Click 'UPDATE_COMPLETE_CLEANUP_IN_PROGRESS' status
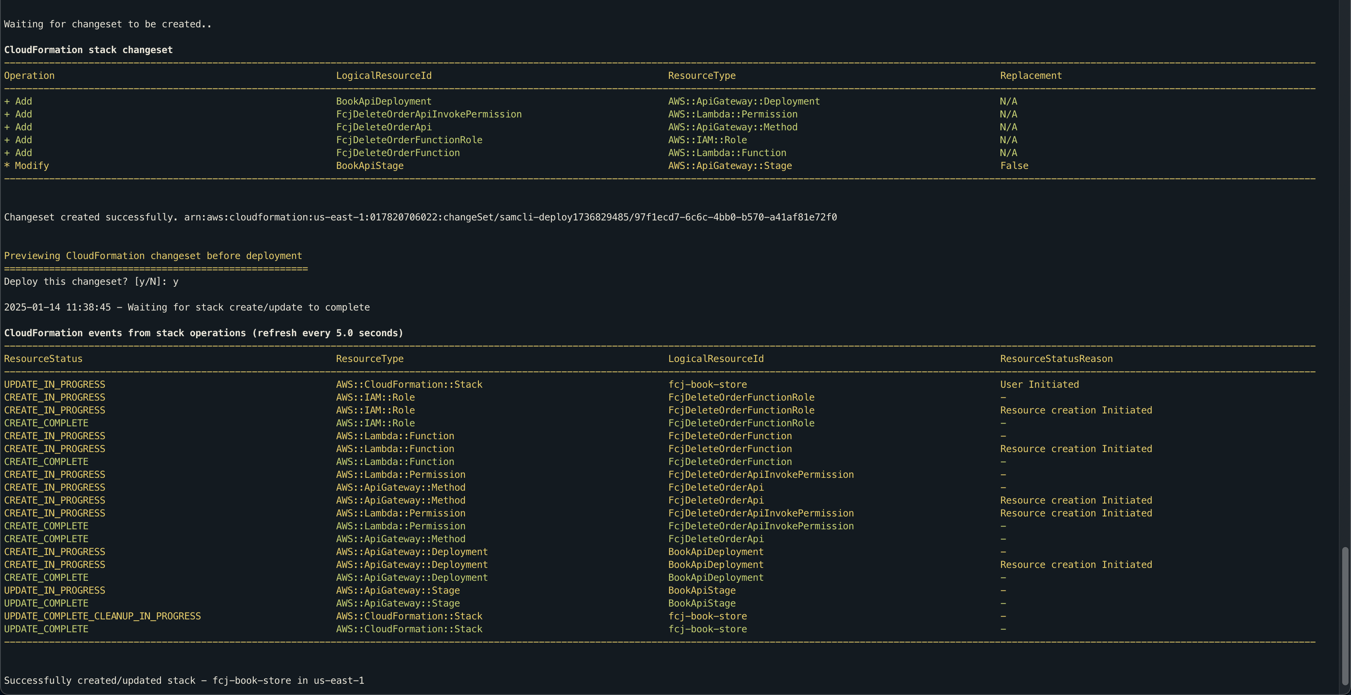Viewport: 1351px width, 695px height. 102,616
